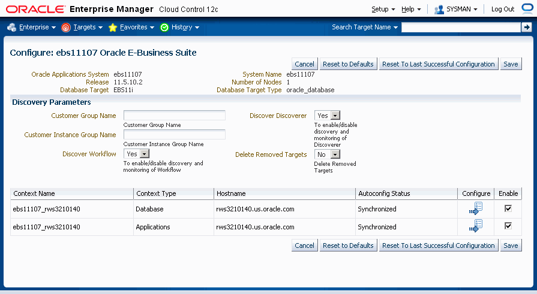Click the Configure icon for the Database context row

(476, 208)
